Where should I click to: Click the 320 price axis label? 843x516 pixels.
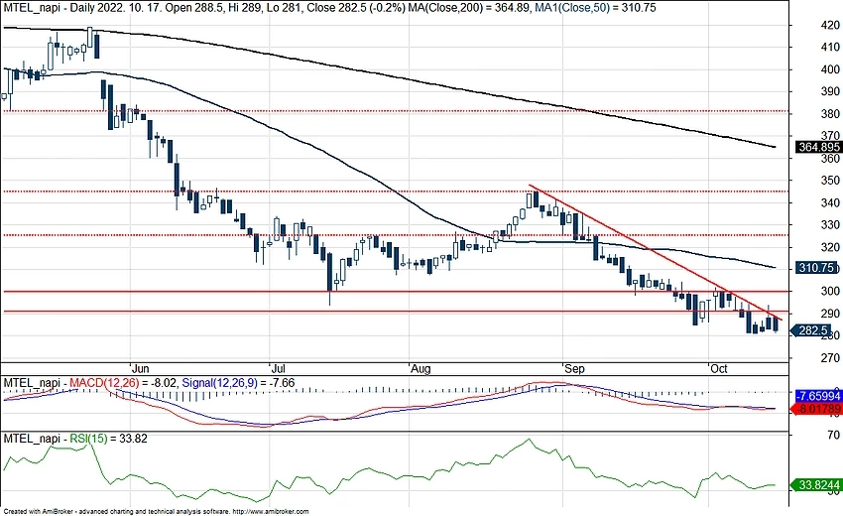830,247
